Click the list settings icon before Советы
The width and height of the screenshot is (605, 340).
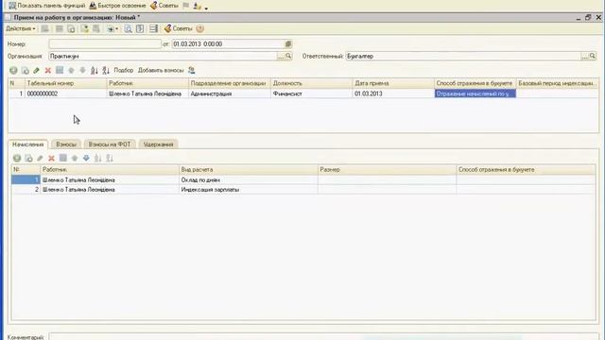(153, 29)
